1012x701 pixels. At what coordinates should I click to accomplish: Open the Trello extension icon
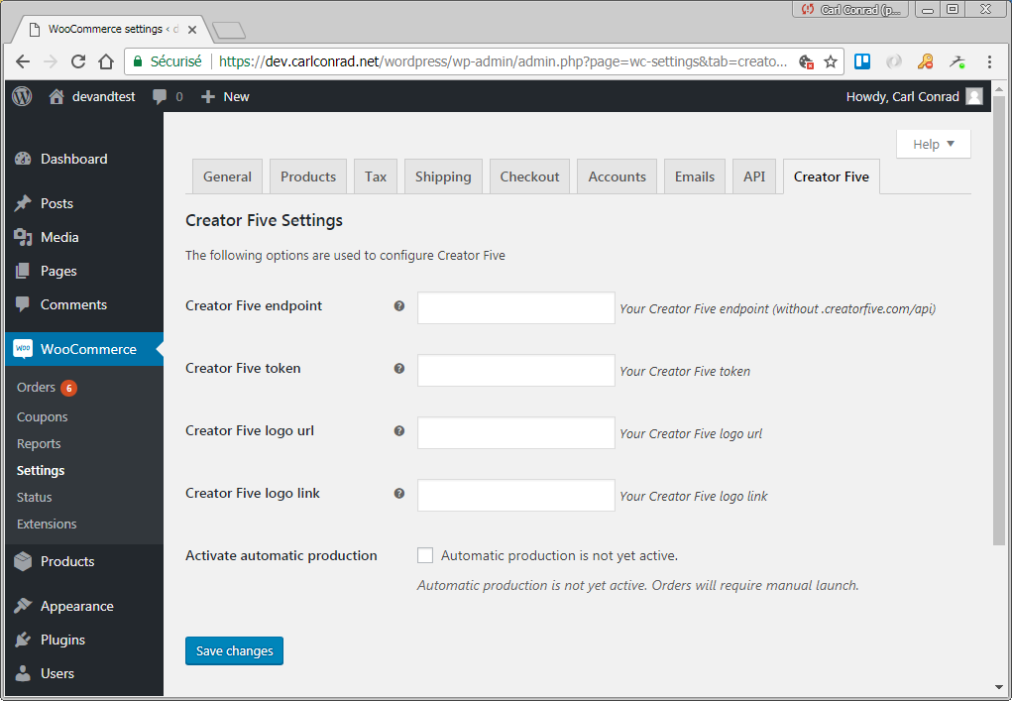(862, 61)
